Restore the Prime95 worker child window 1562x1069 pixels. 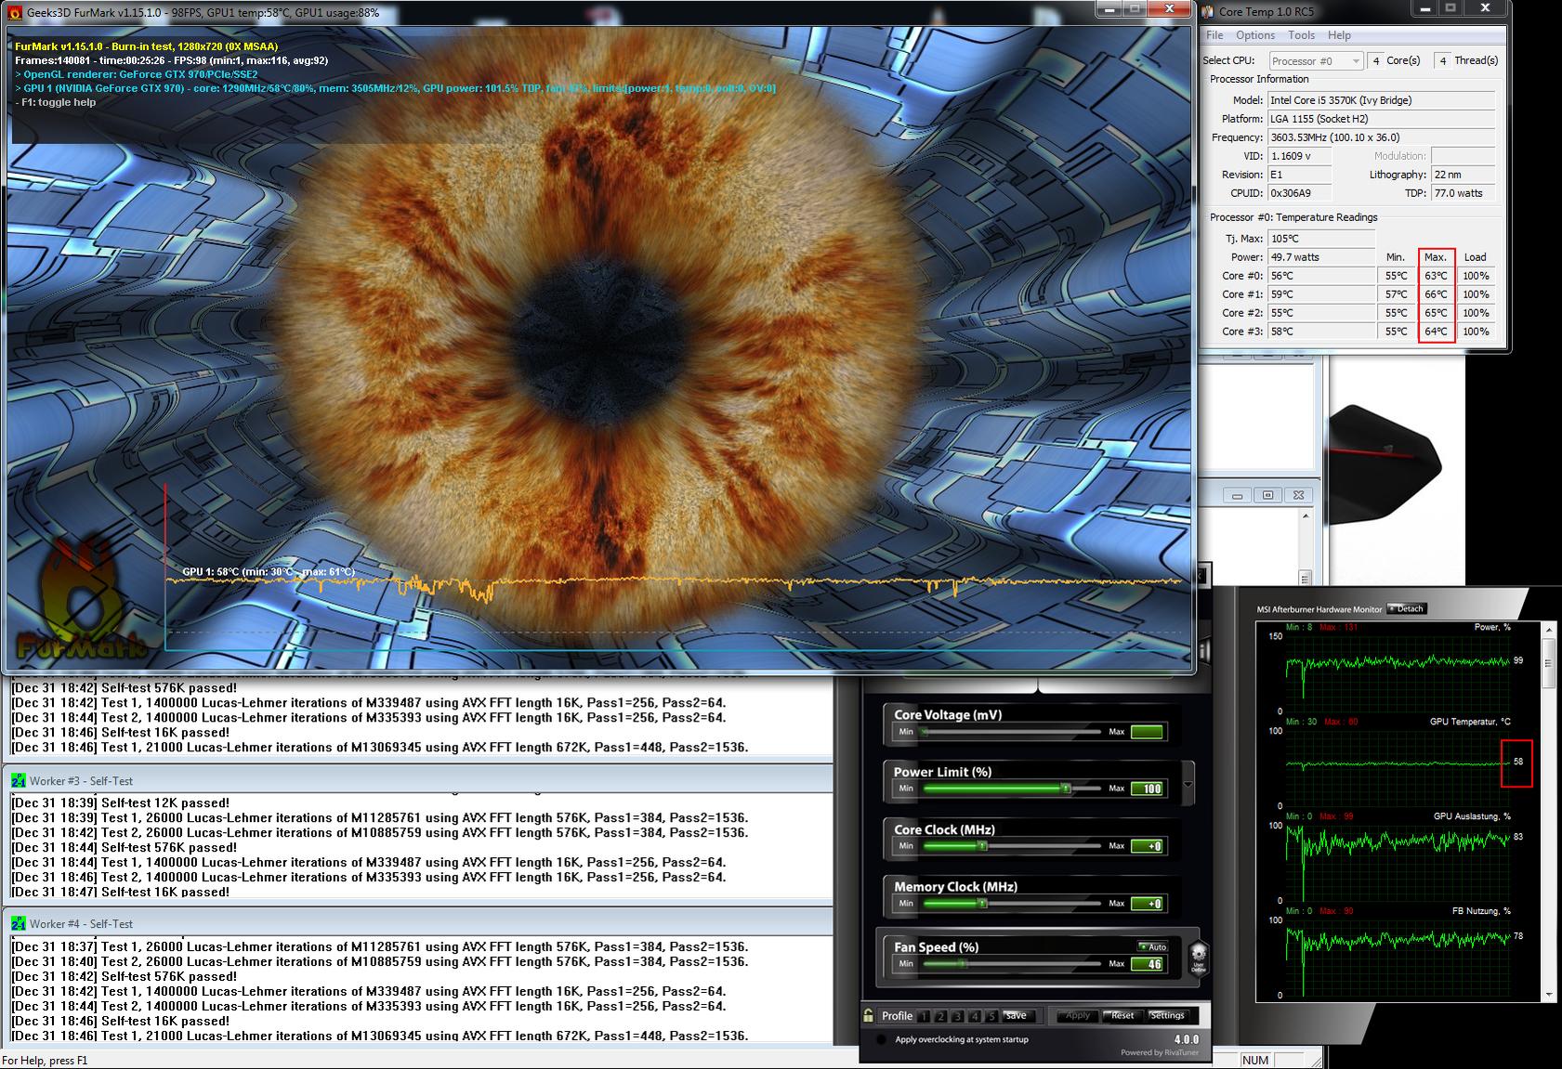(1267, 496)
